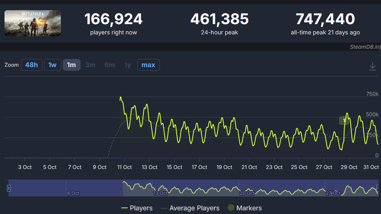Click the 20 Oct label in navigator
The width and height of the screenshot is (381, 214).
click(x=247, y=193)
